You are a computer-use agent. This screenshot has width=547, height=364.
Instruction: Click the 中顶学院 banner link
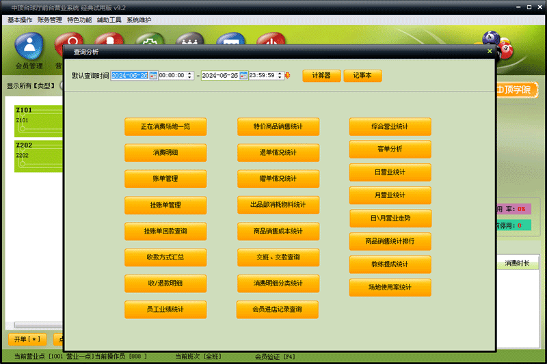(516, 90)
